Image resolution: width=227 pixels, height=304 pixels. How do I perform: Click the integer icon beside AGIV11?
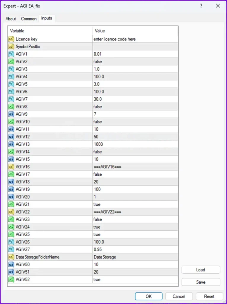(11, 129)
